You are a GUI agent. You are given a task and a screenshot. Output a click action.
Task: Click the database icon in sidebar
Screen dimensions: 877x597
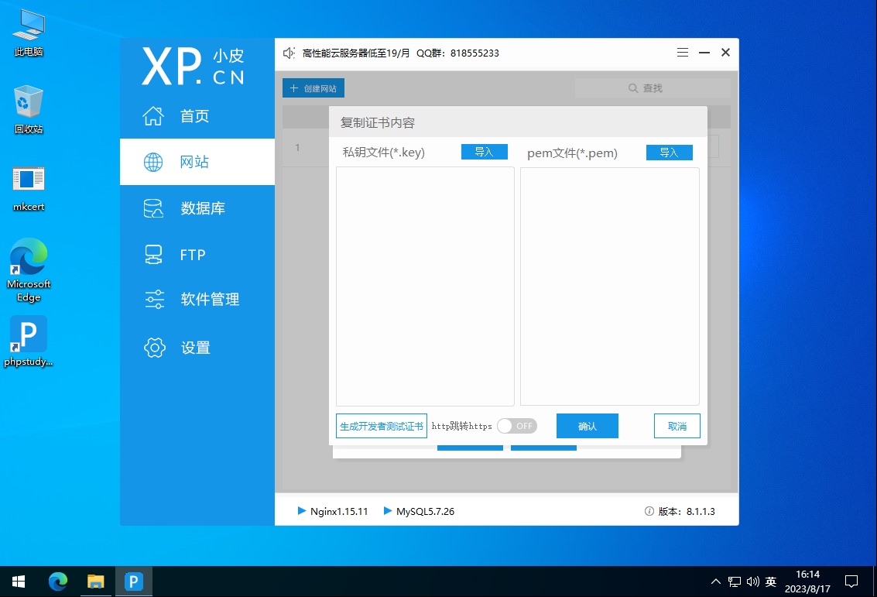pos(153,208)
